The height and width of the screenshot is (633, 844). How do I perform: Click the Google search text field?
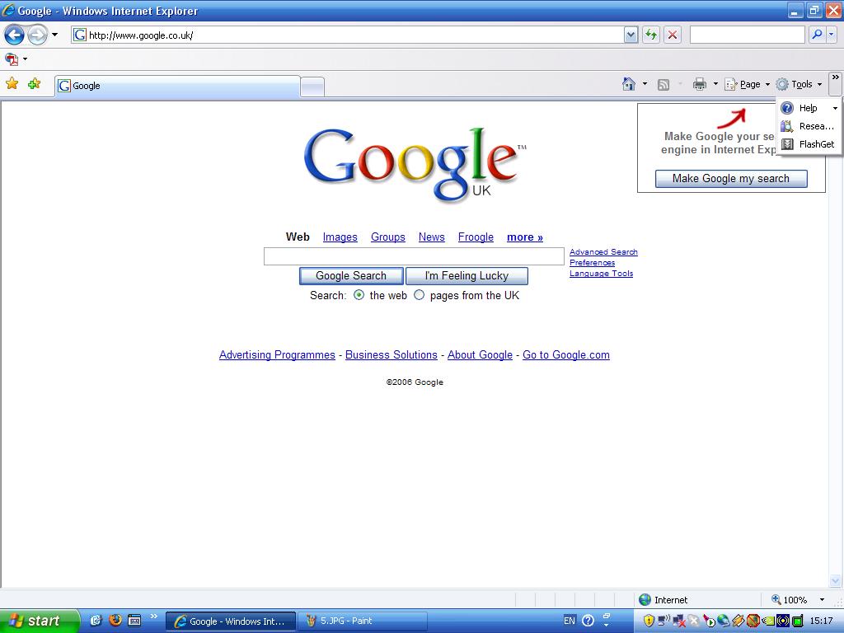coord(414,256)
